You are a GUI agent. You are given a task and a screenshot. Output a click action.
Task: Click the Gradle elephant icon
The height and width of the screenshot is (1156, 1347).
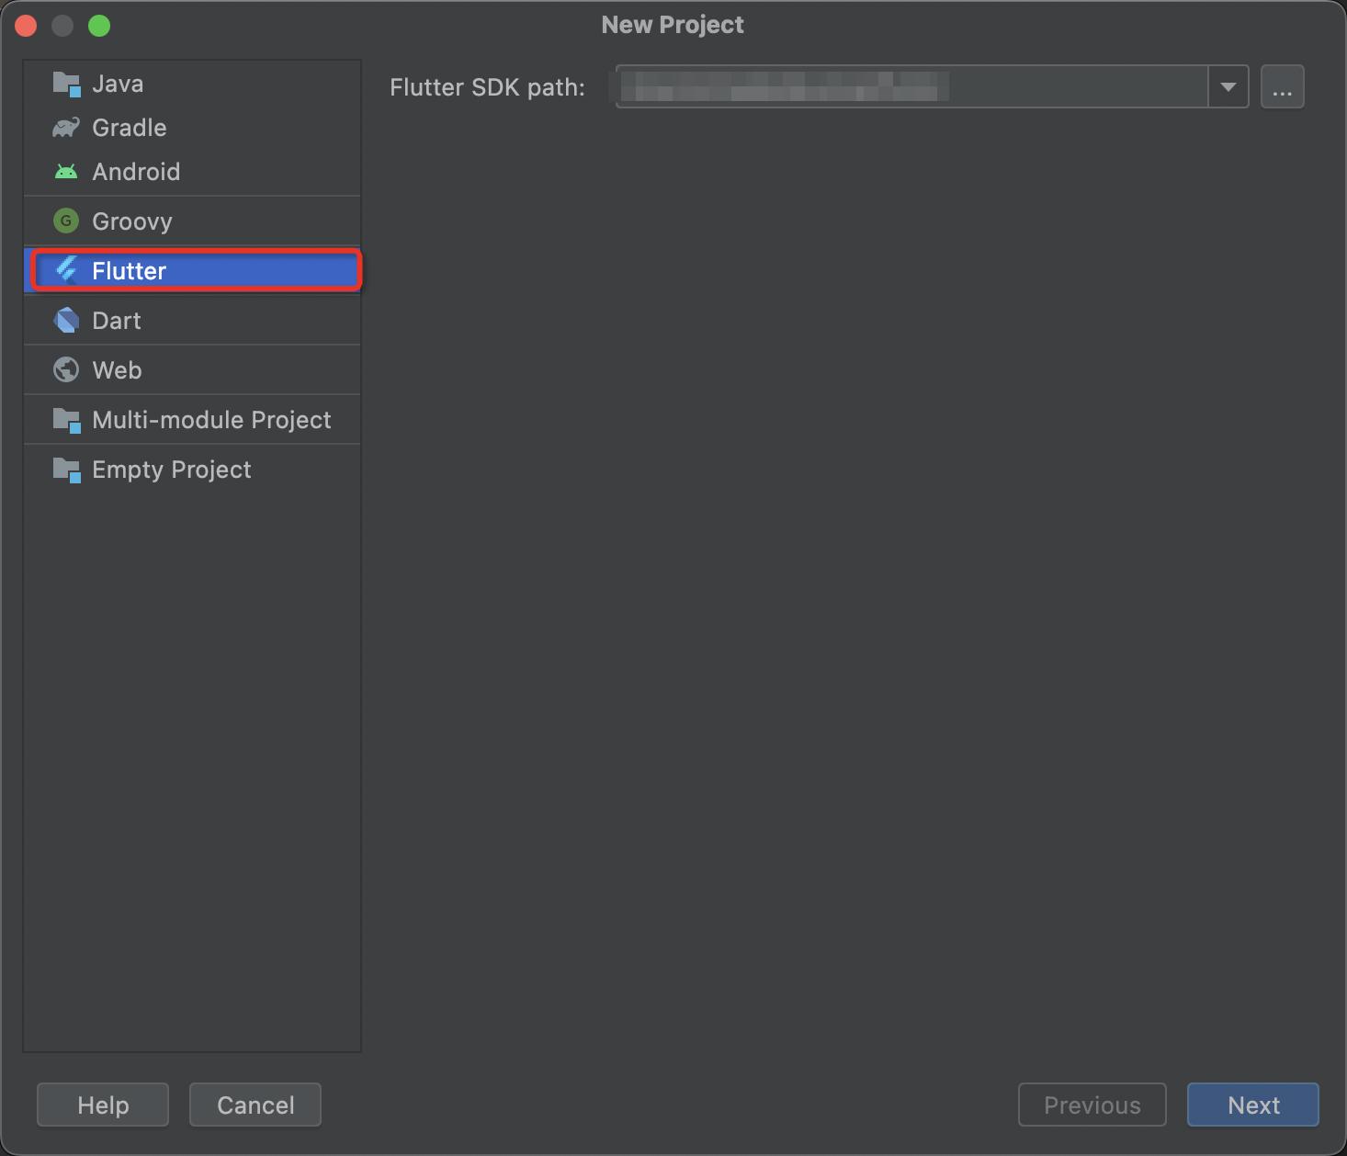point(65,127)
